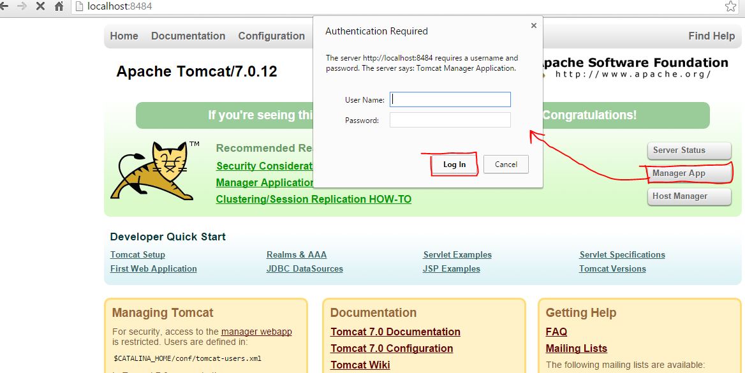Launch the Host Manager button
The image size is (745, 373).
(689, 196)
